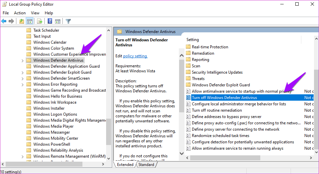Click the Reporting folder icon
Screen dimensions: 319x174
[x=188, y=60]
